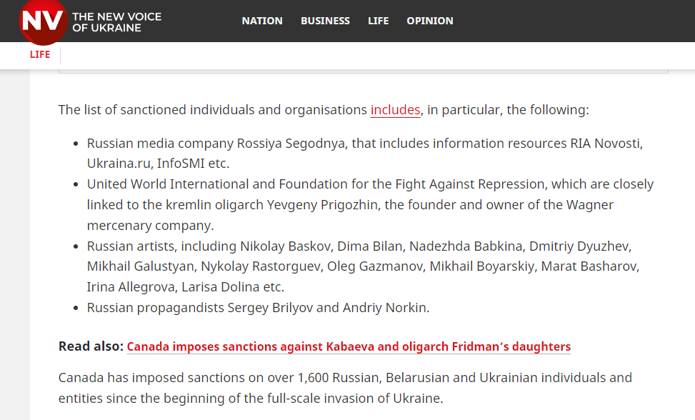Open the Nation section in the header
695x420 pixels.
pos(262,21)
